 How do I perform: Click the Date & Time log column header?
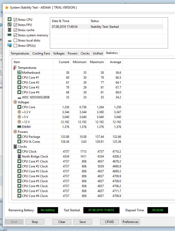pyautogui.click(x=70, y=21)
